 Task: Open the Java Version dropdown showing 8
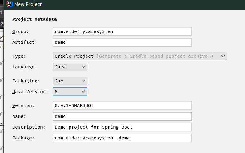tap(70, 92)
